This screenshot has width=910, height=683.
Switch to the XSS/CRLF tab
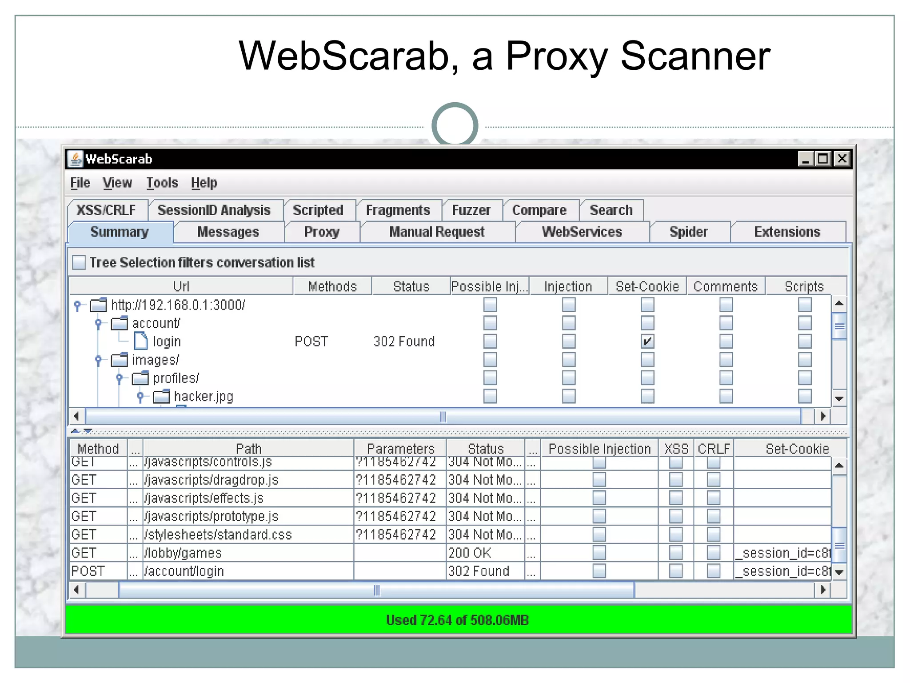(107, 210)
